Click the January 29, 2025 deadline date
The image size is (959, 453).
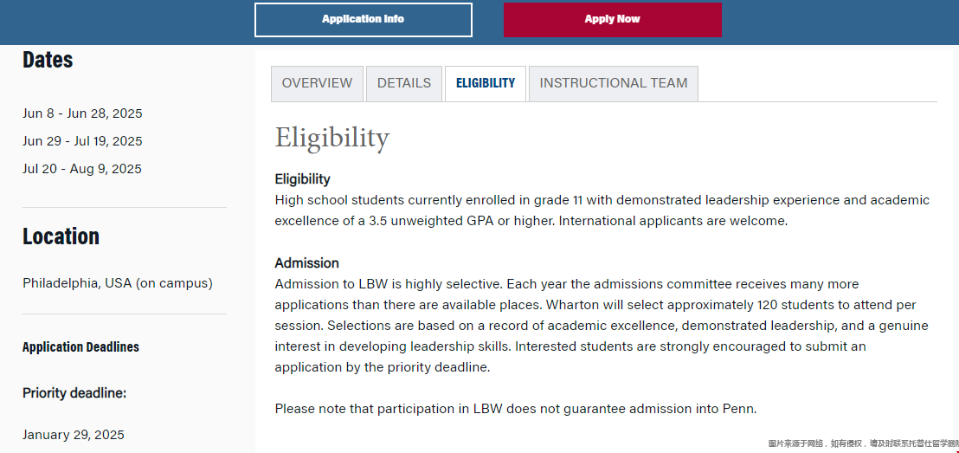74,435
